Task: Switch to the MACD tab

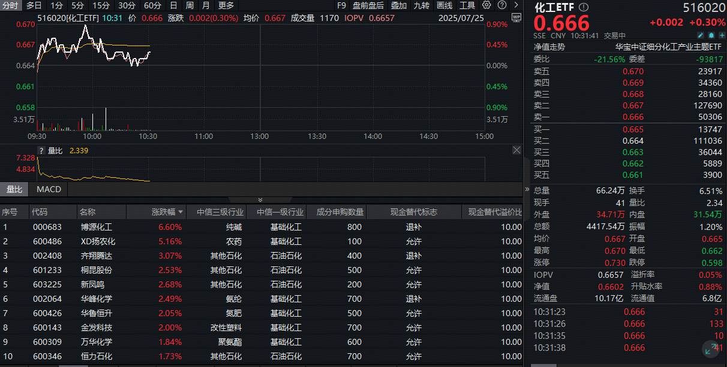Action: [48, 189]
